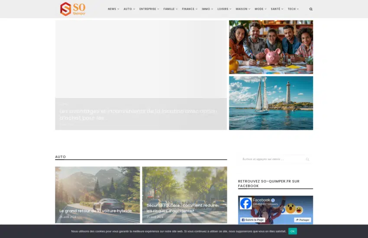Accept cookies with the OK button
This screenshot has height=238, width=368.
[293, 231]
